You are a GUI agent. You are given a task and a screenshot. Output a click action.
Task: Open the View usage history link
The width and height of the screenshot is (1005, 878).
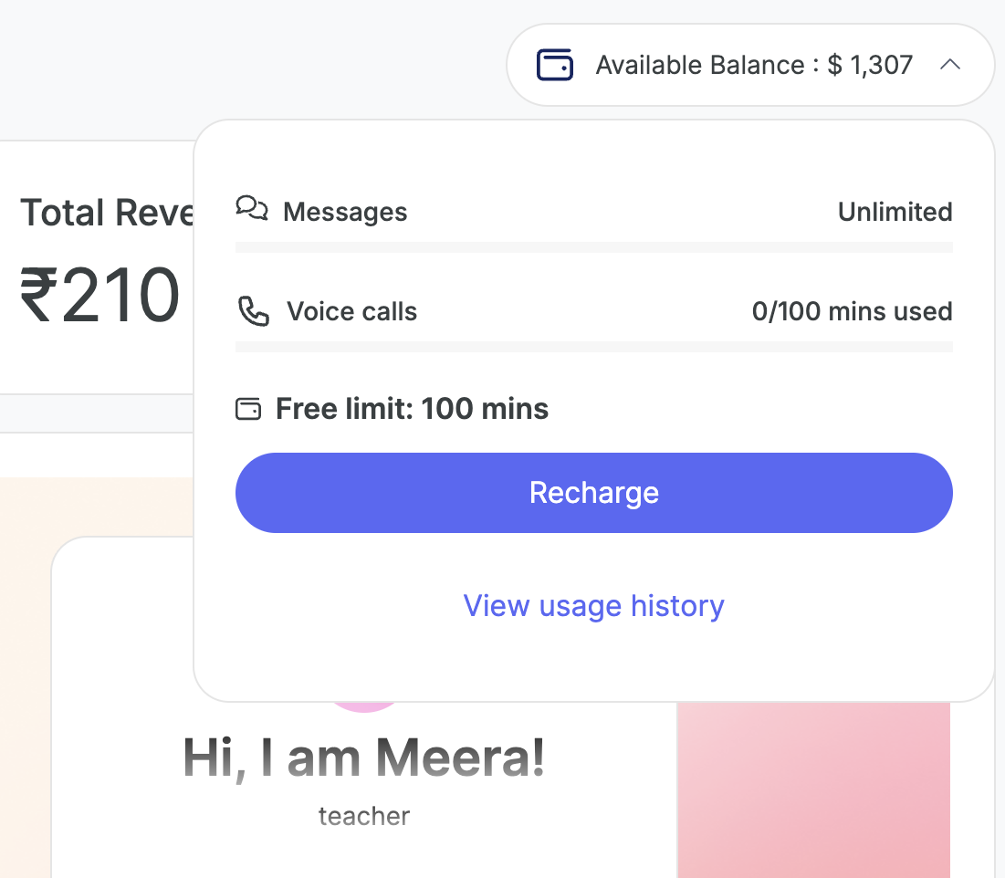[593, 606]
